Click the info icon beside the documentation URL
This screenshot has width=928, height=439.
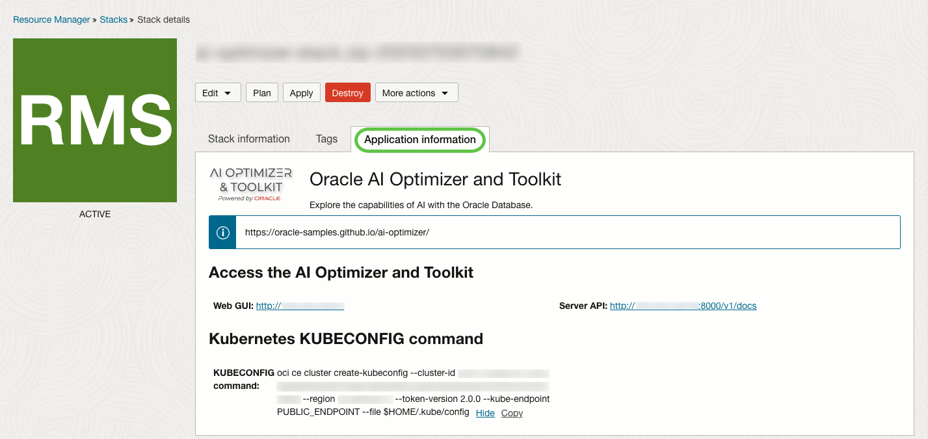(222, 232)
